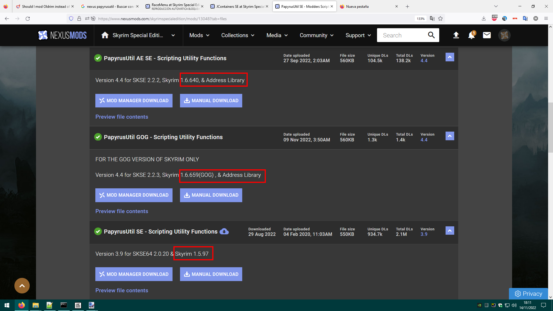The image size is (553, 311).
Task: Click Manual Download for PapyrusUtil AE SE
Action: (211, 100)
